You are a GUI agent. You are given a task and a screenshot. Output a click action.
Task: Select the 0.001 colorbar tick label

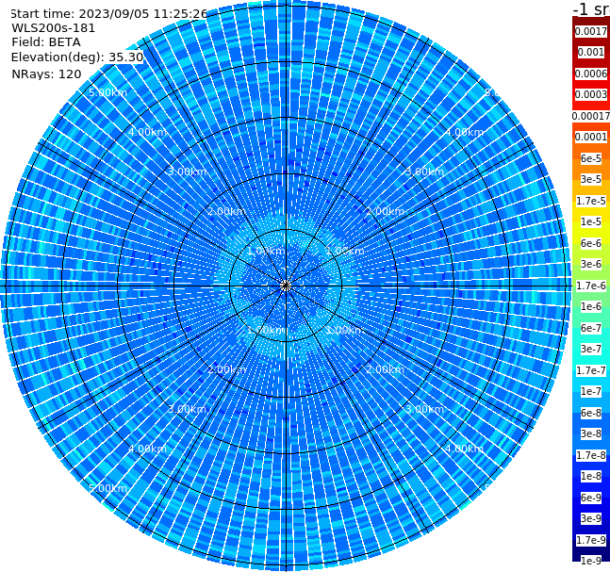click(591, 52)
